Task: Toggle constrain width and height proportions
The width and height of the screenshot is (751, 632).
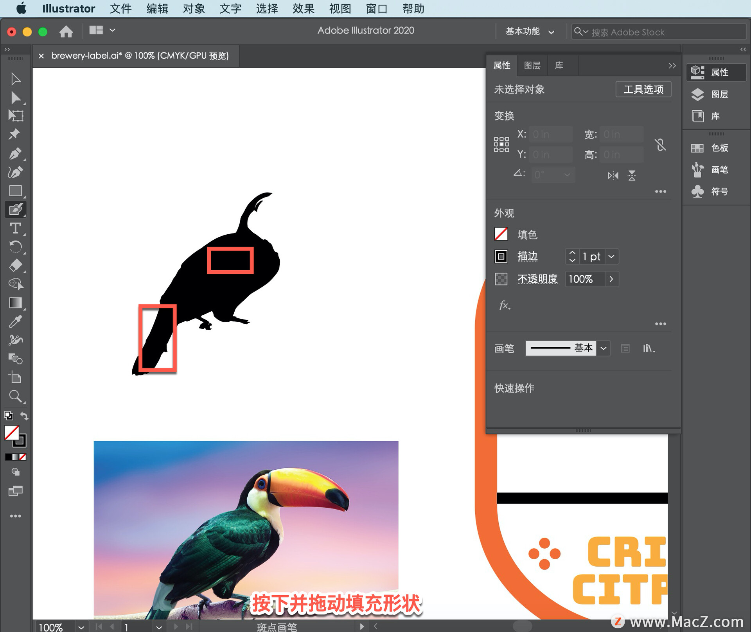Action: (660, 145)
